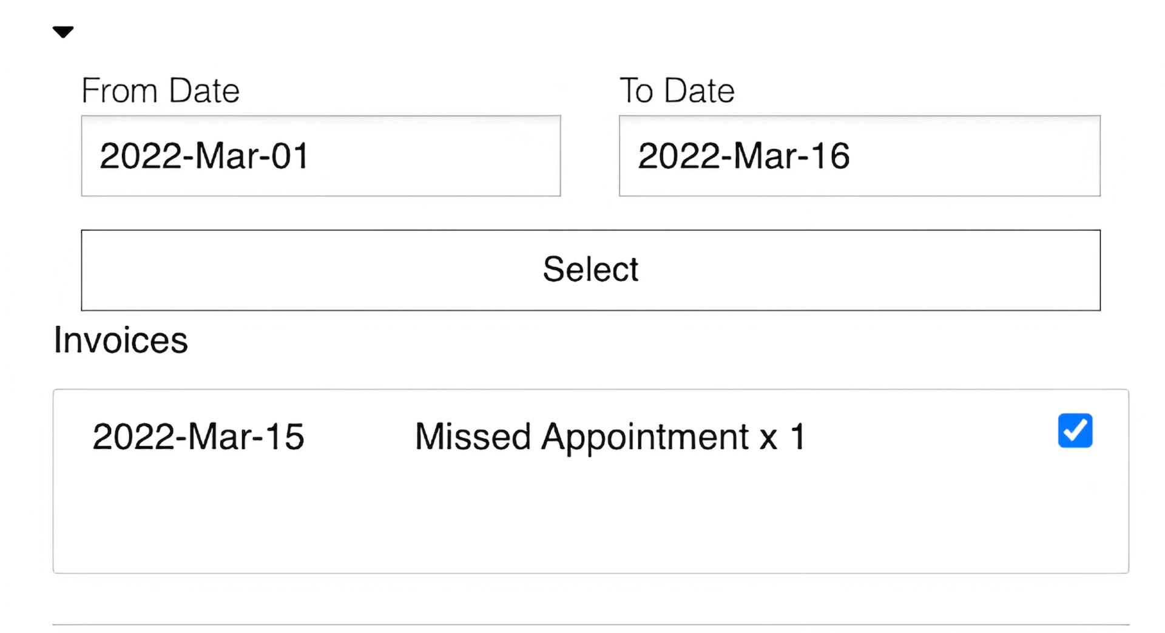The width and height of the screenshot is (1165, 633).
Task: Hide the date filter using the disclosure arrow
Action: tap(63, 32)
